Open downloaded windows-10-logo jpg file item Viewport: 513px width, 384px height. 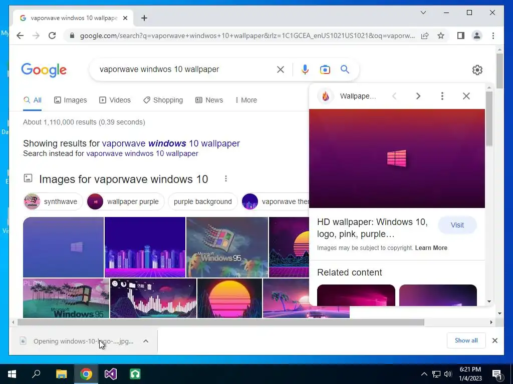(x=78, y=341)
